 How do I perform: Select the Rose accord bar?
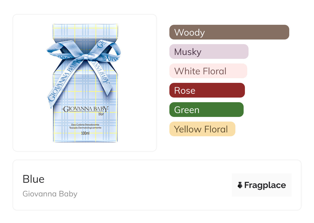tap(207, 90)
